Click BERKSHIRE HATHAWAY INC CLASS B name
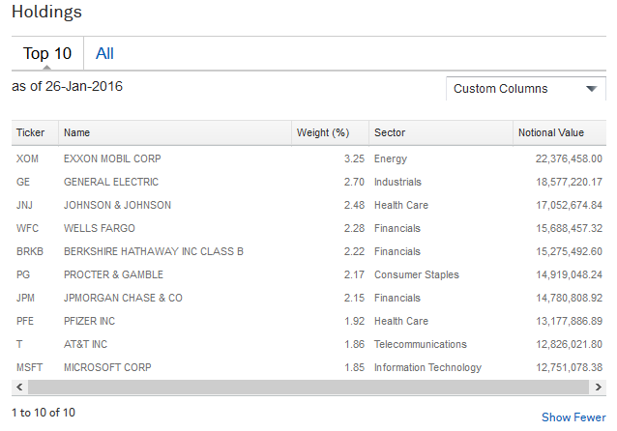617x431 pixels. tap(154, 251)
